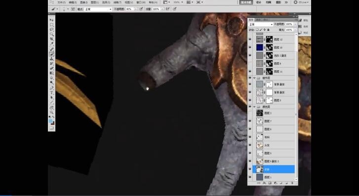This screenshot has height=196, width=359.
Task: Select the Crop tool
Action: coord(51,39)
